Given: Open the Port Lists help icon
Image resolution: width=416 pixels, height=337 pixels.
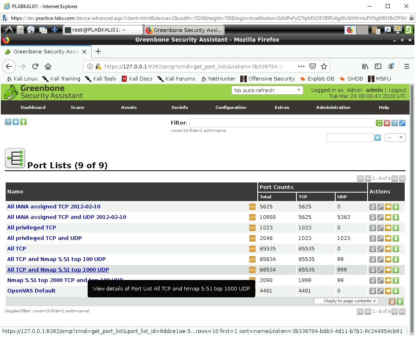Looking at the screenshot, I should tap(8, 122).
